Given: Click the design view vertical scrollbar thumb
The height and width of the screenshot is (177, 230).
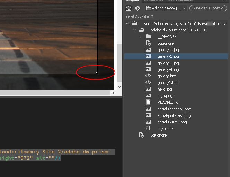Looking at the screenshot, I should click(x=119, y=63).
